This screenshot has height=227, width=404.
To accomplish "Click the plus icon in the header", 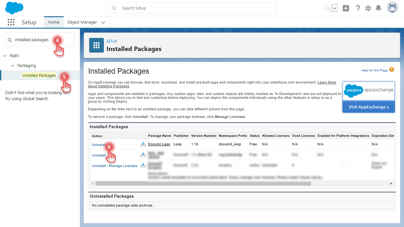I will tap(346, 8).
